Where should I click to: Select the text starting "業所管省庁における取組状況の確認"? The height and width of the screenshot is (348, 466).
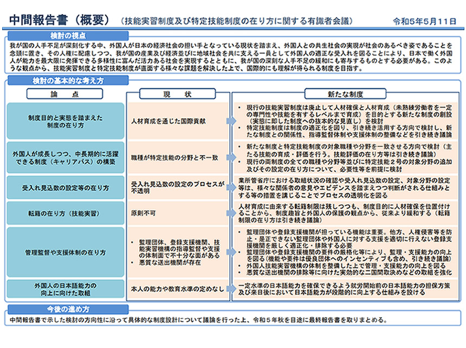[345, 188]
